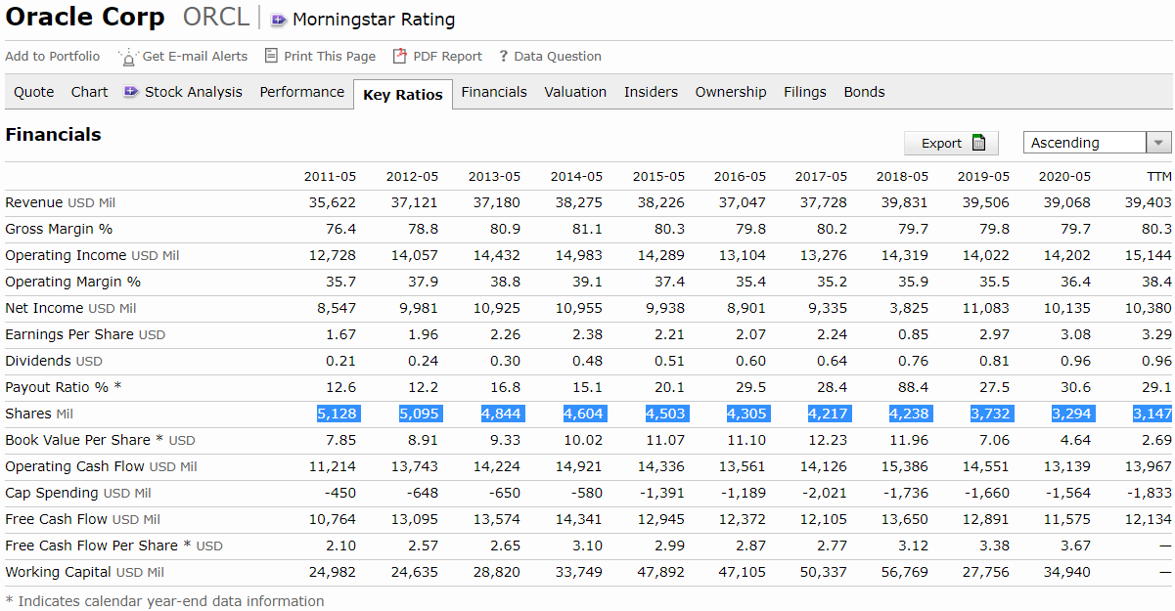Open the Insiders tab
1175x611 pixels.
click(651, 92)
